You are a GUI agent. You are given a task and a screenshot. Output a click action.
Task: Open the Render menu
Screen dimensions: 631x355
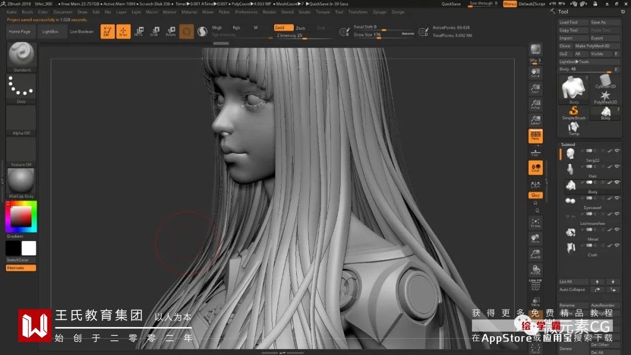269,12
